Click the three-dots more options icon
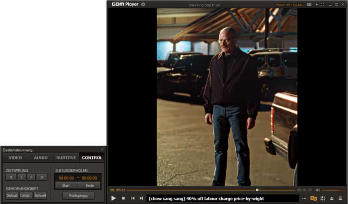This screenshot has height=204, width=348. pos(304,198)
